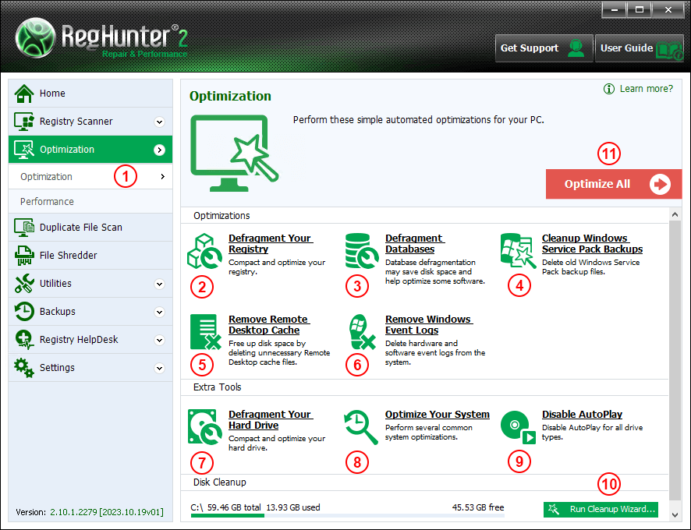Image resolution: width=691 pixels, height=530 pixels.
Task: Click the Defragment Databases icon
Action: point(361,250)
